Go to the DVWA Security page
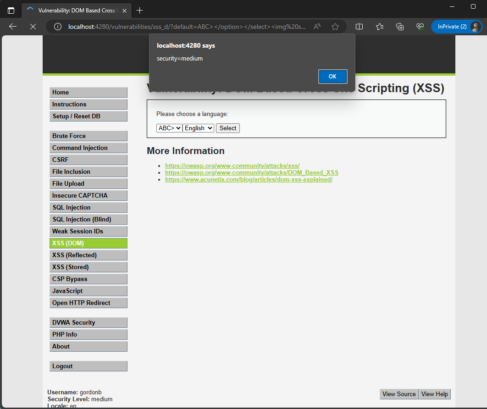Screen dimensions: 487x409 tap(89, 322)
